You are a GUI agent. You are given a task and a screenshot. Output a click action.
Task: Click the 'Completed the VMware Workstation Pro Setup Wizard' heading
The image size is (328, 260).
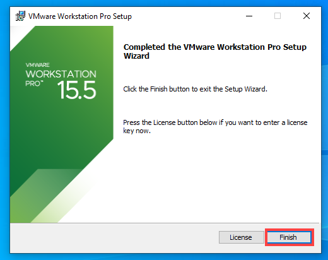(x=215, y=51)
